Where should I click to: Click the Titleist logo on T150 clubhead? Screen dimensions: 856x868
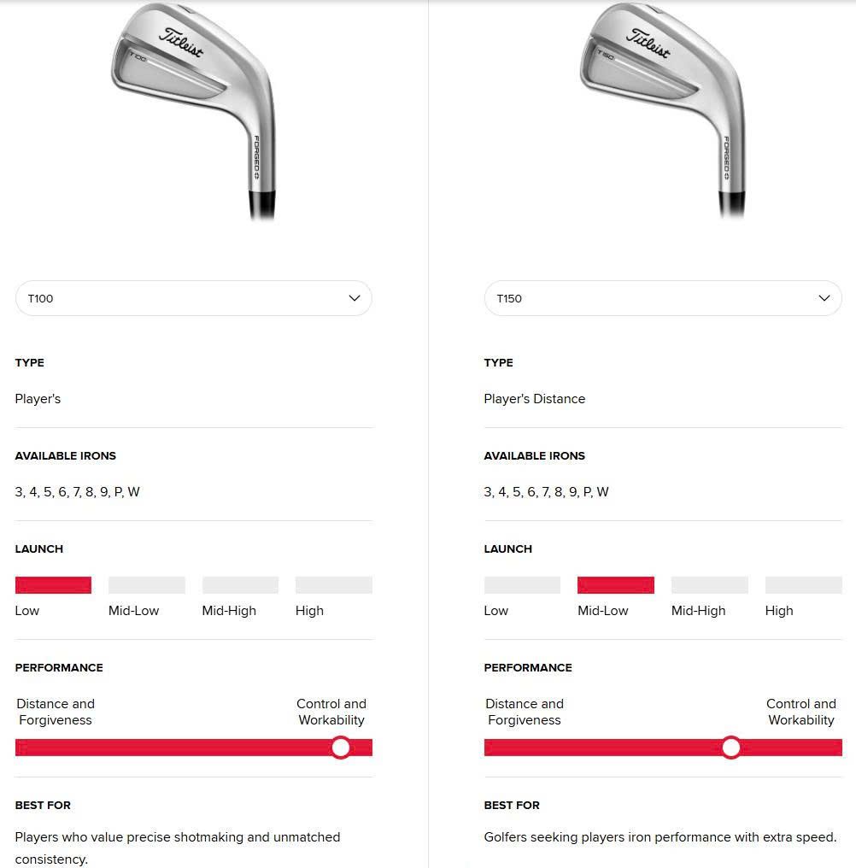coord(649,43)
